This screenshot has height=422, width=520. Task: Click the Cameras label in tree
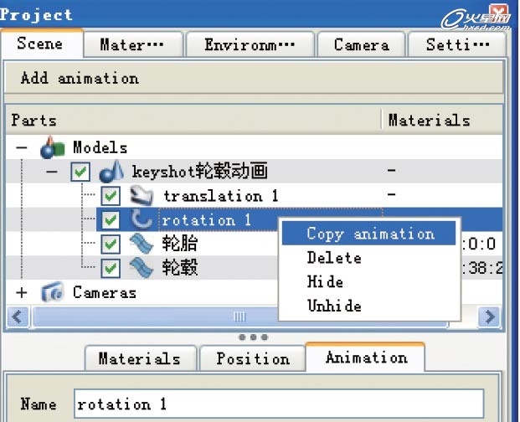point(104,293)
